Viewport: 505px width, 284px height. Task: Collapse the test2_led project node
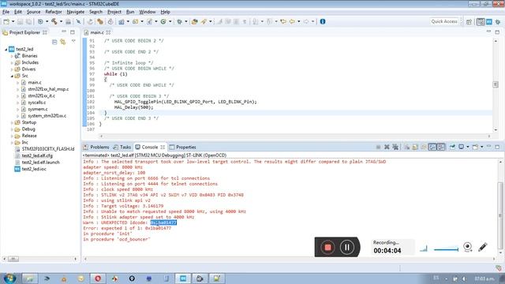6,49
